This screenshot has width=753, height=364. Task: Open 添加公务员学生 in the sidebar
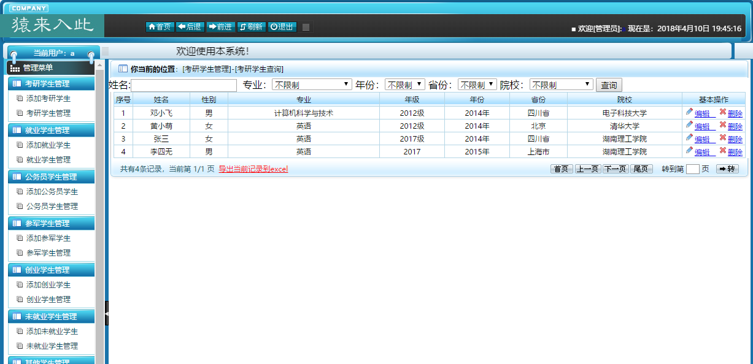click(52, 191)
